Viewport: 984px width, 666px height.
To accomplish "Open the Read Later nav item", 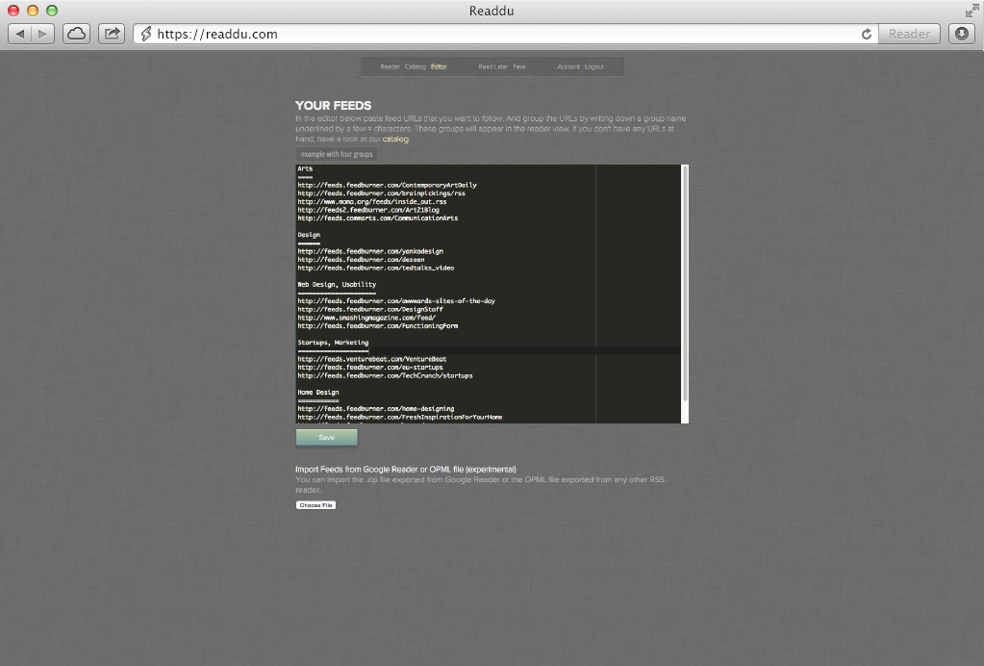I will click(492, 66).
